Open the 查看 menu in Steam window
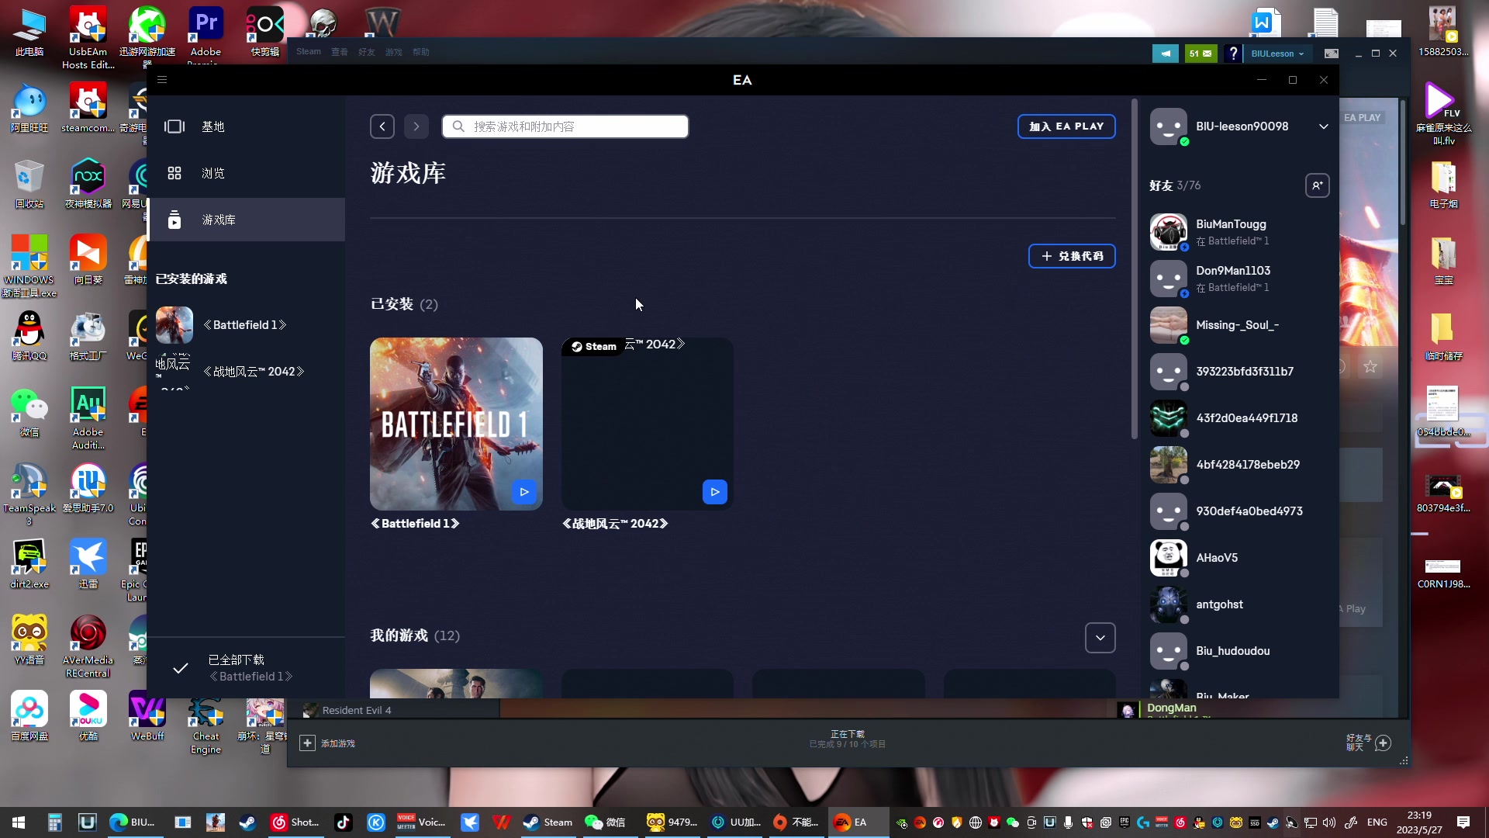 tap(340, 52)
